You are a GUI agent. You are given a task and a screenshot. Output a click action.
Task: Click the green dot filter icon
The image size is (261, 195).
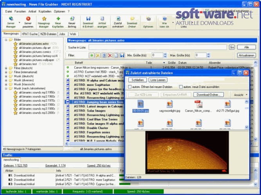[92, 55]
